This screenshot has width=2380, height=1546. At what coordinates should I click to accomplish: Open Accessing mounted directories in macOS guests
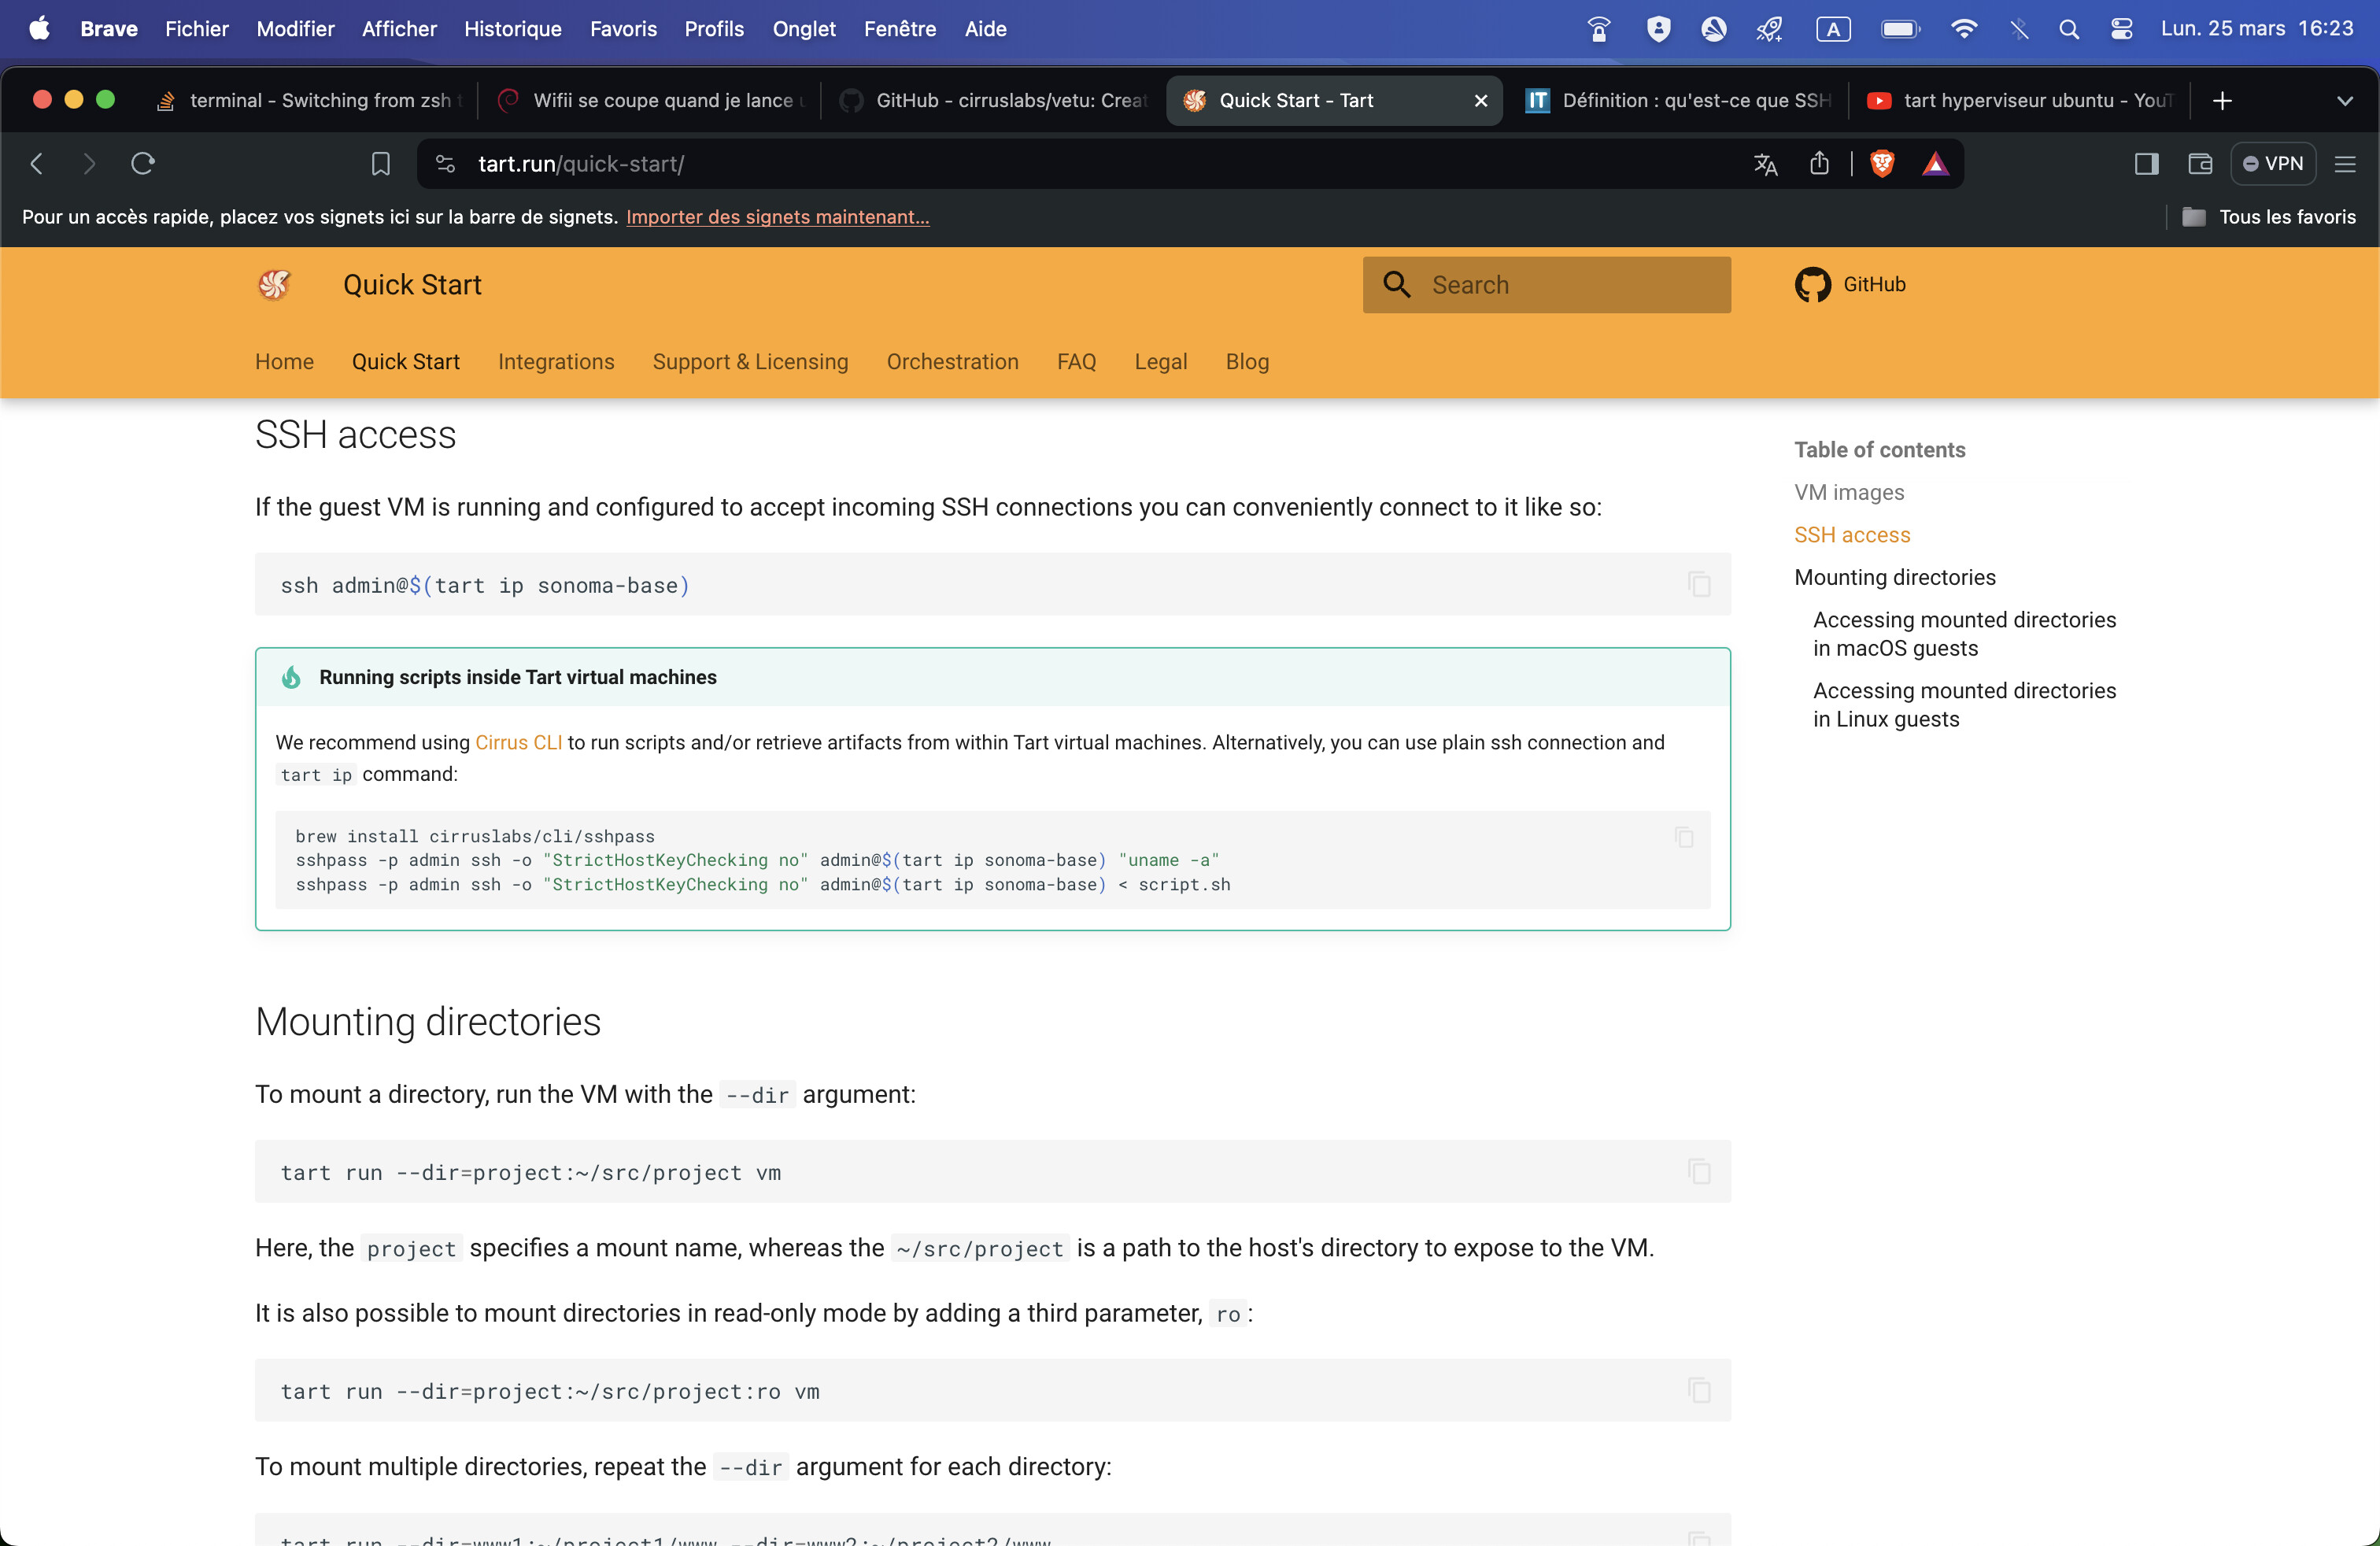[x=1964, y=634]
